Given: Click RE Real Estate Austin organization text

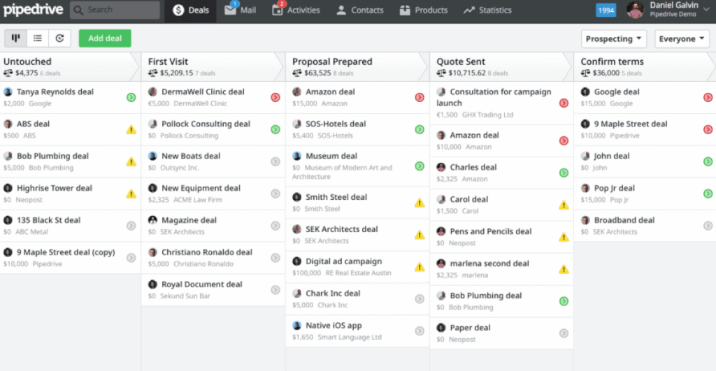Looking at the screenshot, I should [359, 273].
